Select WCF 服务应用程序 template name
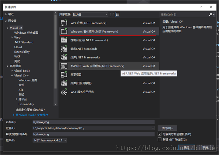Screen dimensions: 219x155 (x=82, y=92)
